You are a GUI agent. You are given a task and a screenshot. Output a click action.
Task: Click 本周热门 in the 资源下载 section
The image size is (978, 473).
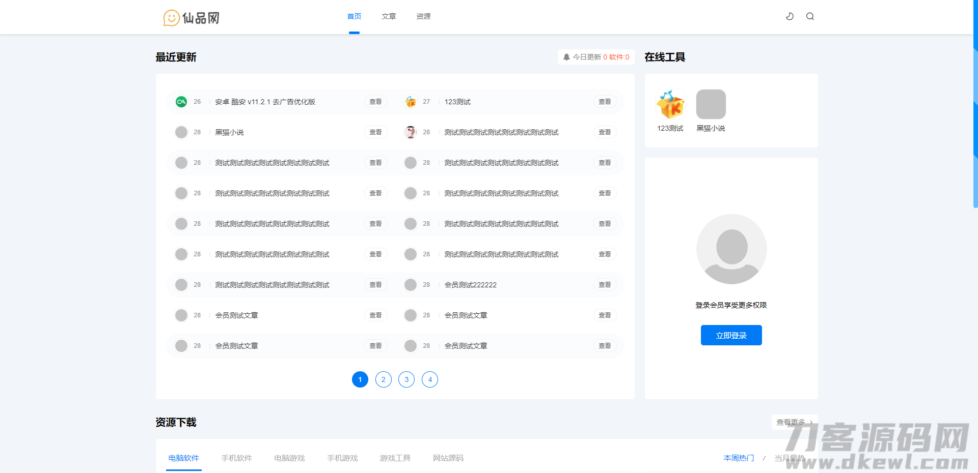[x=739, y=458]
